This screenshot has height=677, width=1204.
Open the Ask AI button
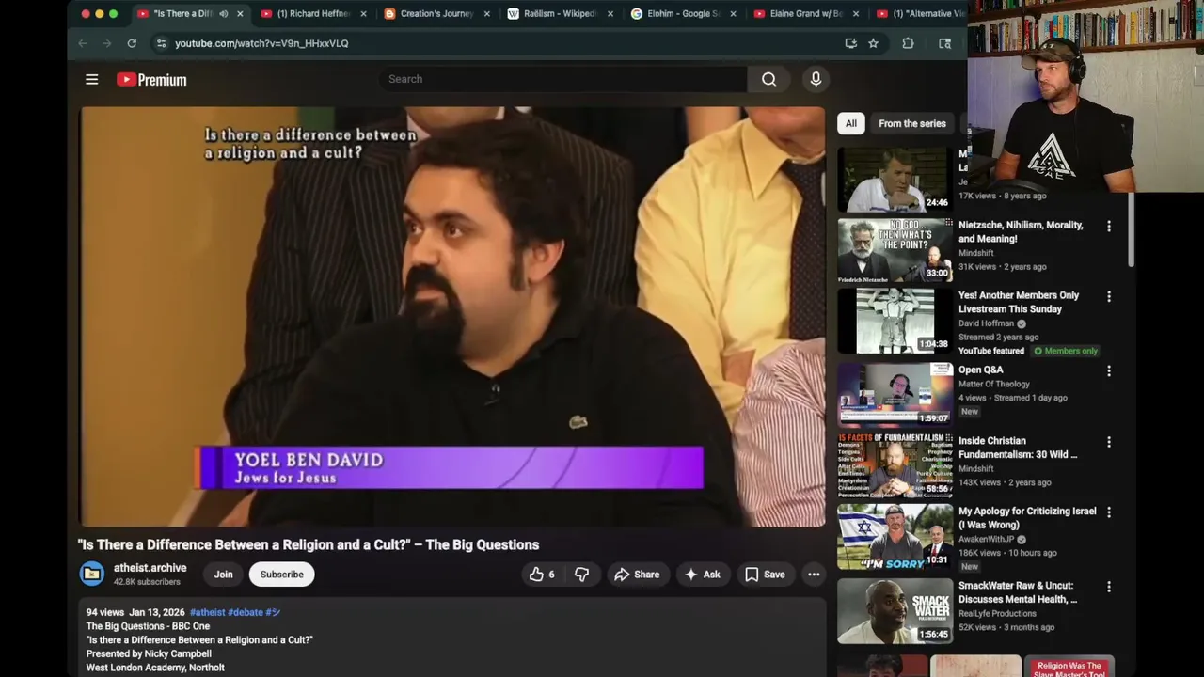coord(703,575)
